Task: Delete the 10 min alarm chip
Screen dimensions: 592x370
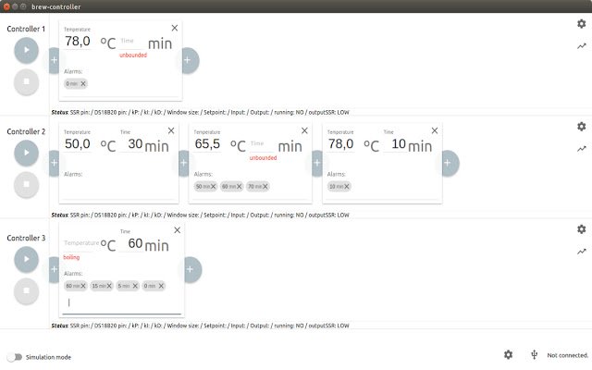Action: [x=346, y=187]
